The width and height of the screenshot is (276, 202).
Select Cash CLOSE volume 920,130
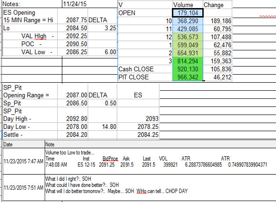pos(187,69)
